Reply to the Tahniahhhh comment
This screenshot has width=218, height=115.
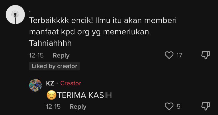pos(61,56)
